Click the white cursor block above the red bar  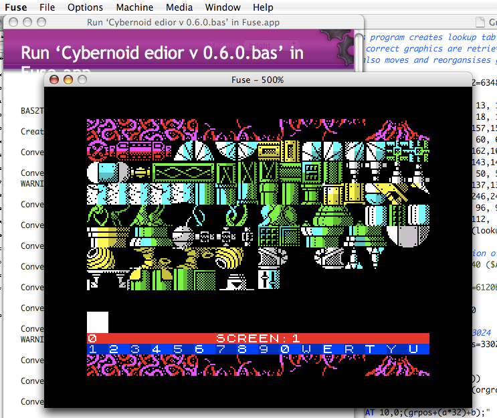(98, 322)
